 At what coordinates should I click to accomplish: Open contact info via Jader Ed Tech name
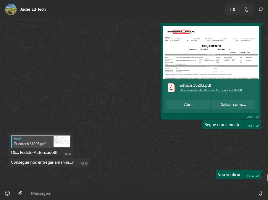coord(33,9)
